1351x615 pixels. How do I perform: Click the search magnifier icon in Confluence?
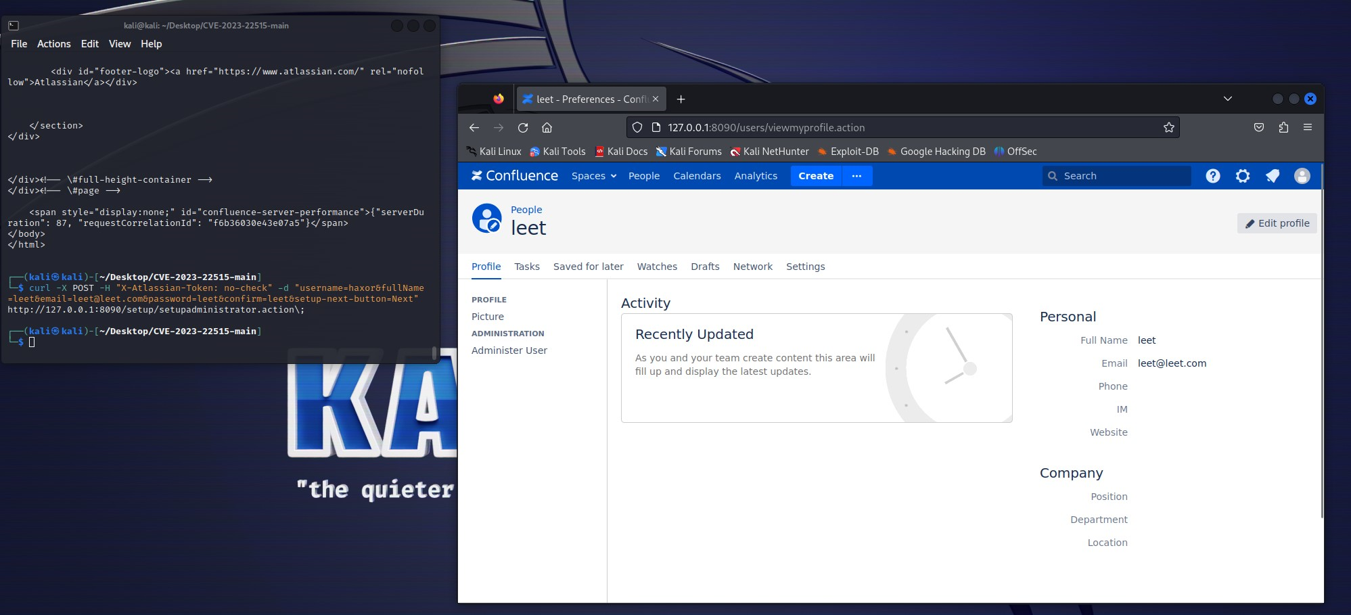coord(1053,176)
